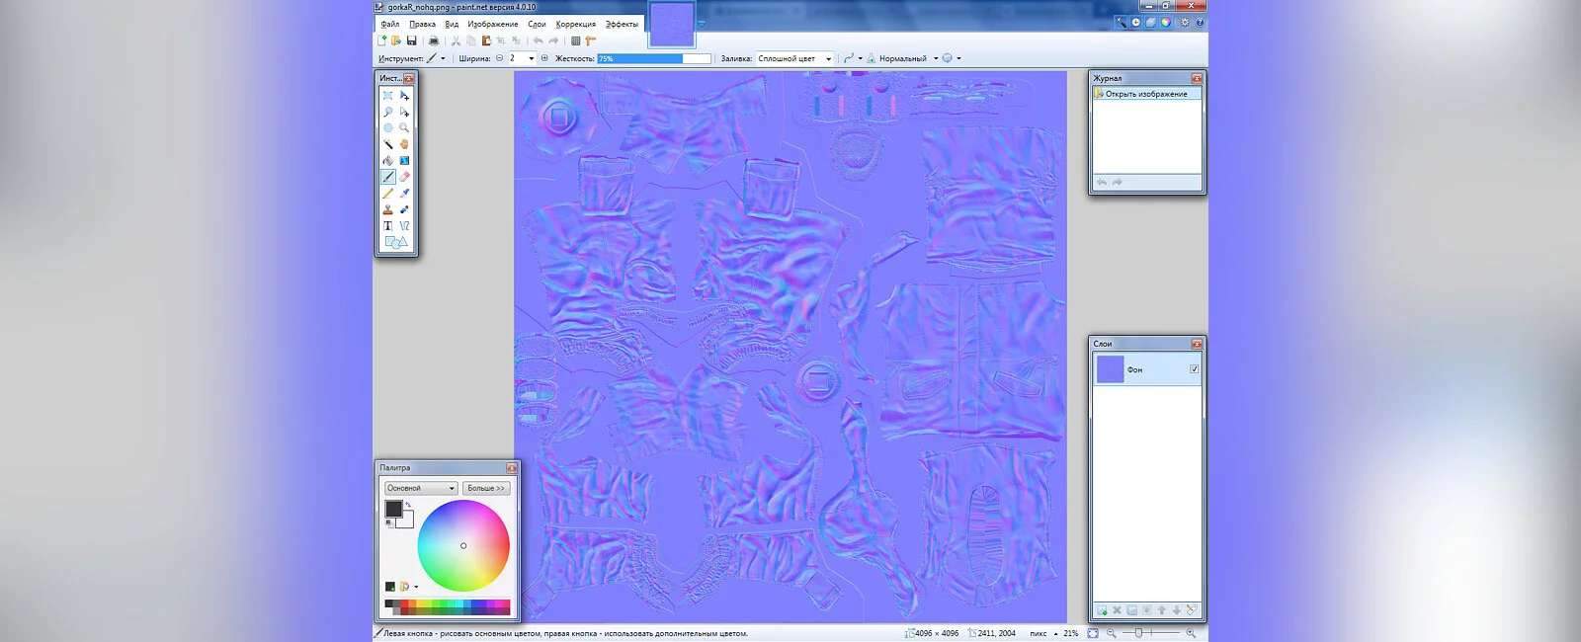1581x642 pixels.
Task: Open the Ширина brush width dropdown
Action: 531,58
